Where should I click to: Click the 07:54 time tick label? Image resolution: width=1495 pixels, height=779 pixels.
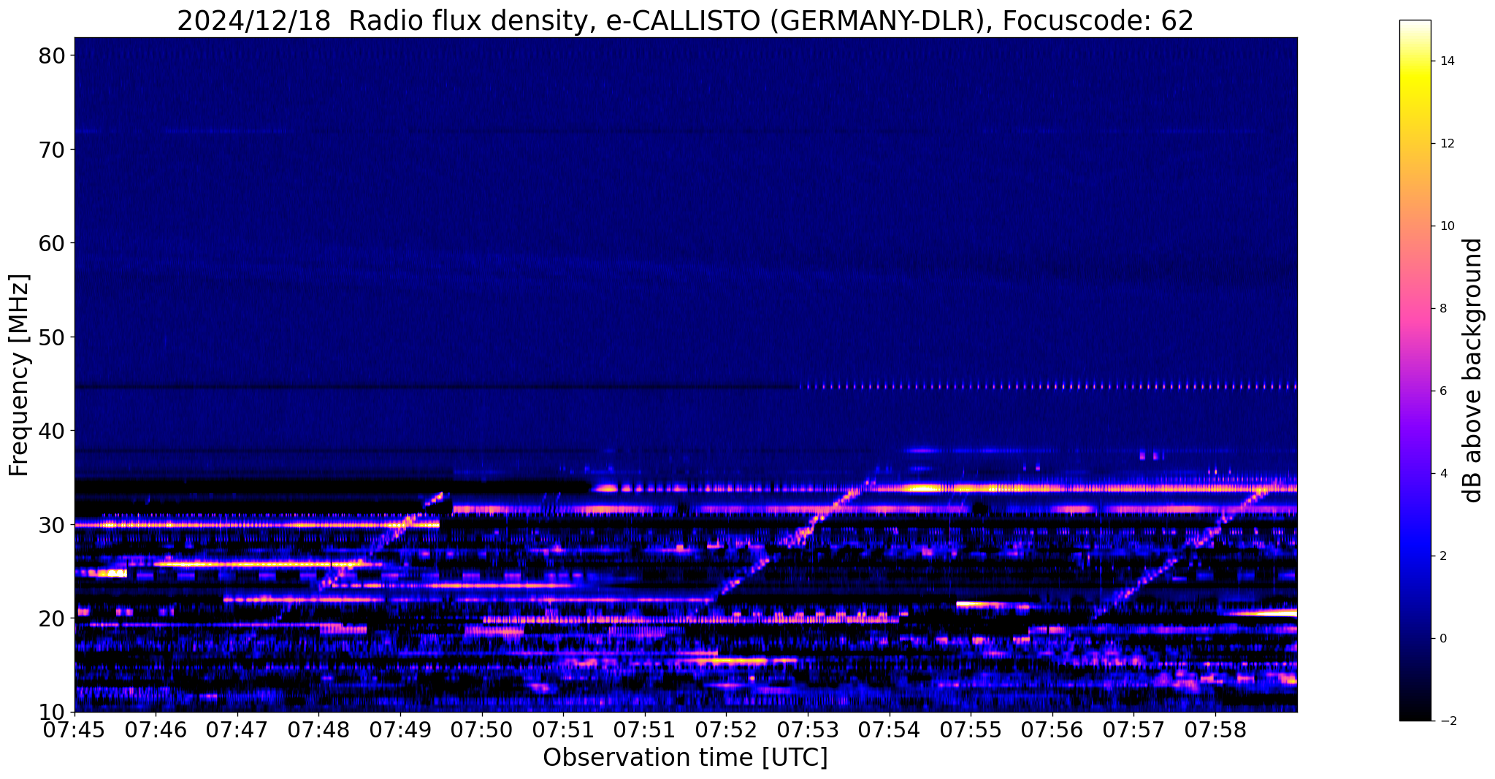tap(890, 730)
